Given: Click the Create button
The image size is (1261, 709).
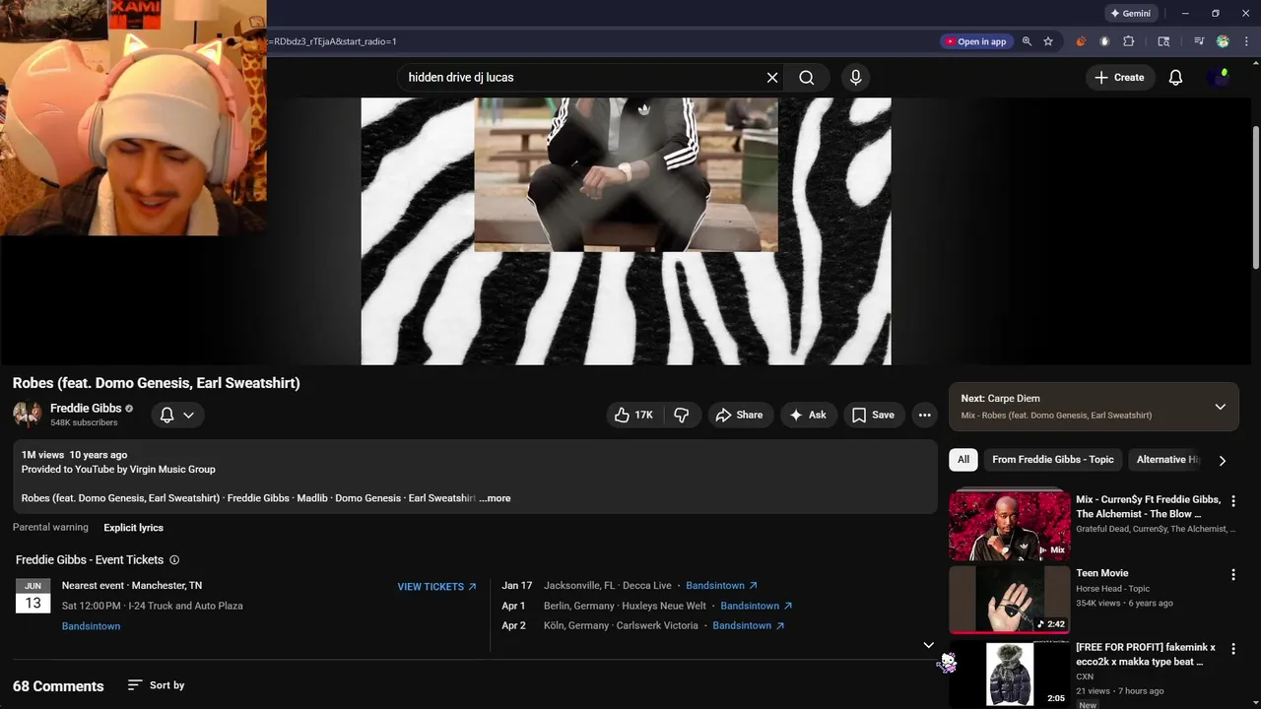Looking at the screenshot, I should 1118,78.
